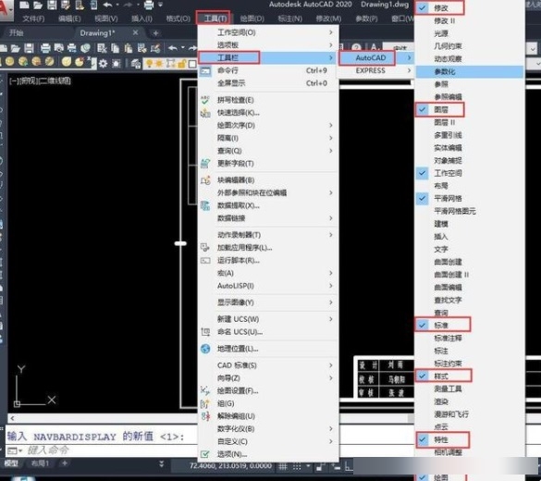Add new drawing tab with plus button

[x=155, y=32]
